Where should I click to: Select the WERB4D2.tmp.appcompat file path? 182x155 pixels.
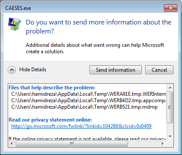89,100
